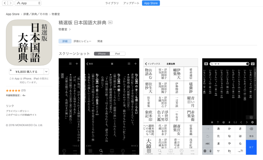Click the gear icon above the keyboard
Viewport: 263px width, 160px height.
(x=252, y=122)
